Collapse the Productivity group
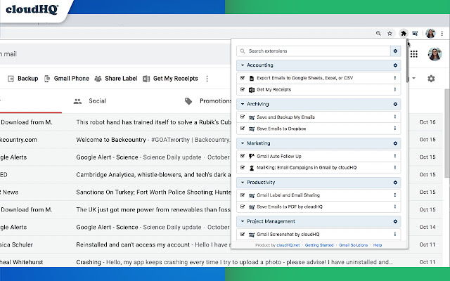The height and width of the screenshot is (281, 450). pos(243,183)
